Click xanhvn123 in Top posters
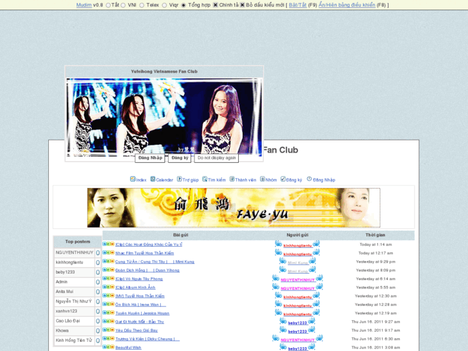The width and height of the screenshot is (468, 351). click(x=66, y=311)
